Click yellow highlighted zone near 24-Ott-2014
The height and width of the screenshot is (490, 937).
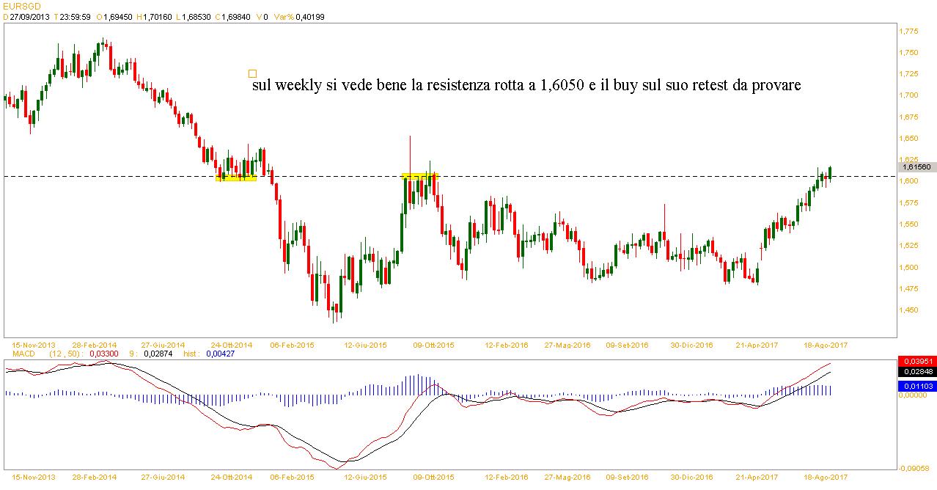(236, 177)
